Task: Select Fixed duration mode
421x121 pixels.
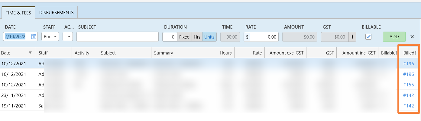Action: click(x=184, y=37)
